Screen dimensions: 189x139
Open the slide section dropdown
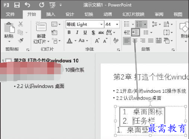click(x=56, y=41)
